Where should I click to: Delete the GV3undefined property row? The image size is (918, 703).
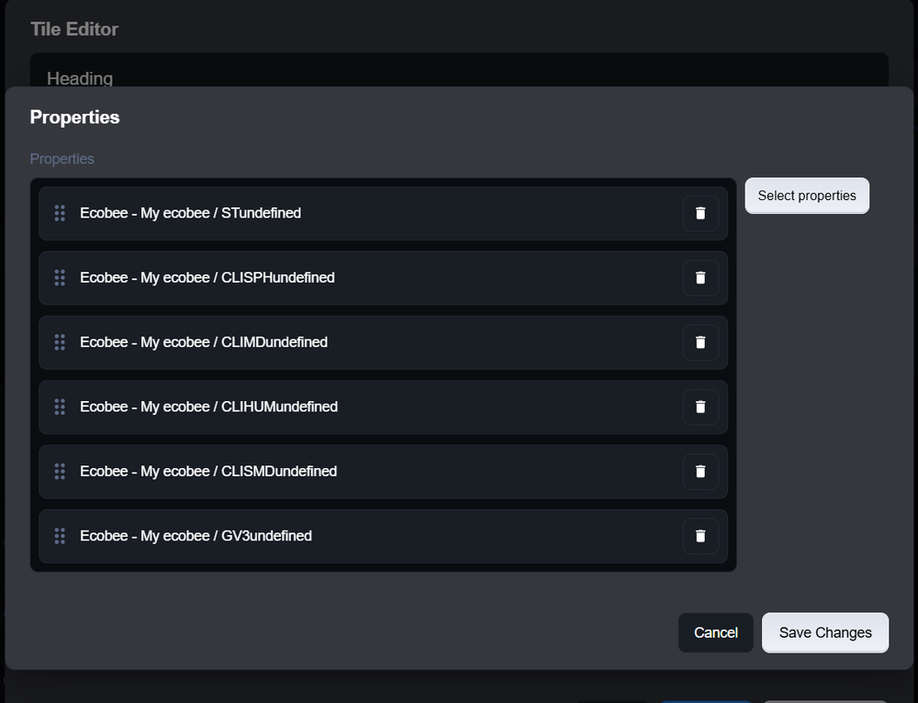[x=700, y=536]
